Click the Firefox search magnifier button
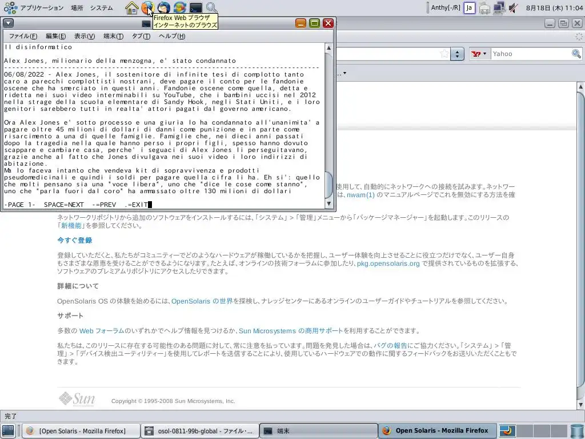585x439 pixels. coord(576,54)
